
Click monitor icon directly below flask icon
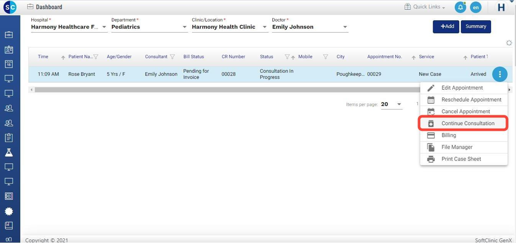(9, 167)
